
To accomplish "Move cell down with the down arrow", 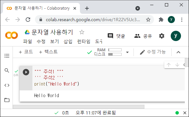I will pos(177,65).
